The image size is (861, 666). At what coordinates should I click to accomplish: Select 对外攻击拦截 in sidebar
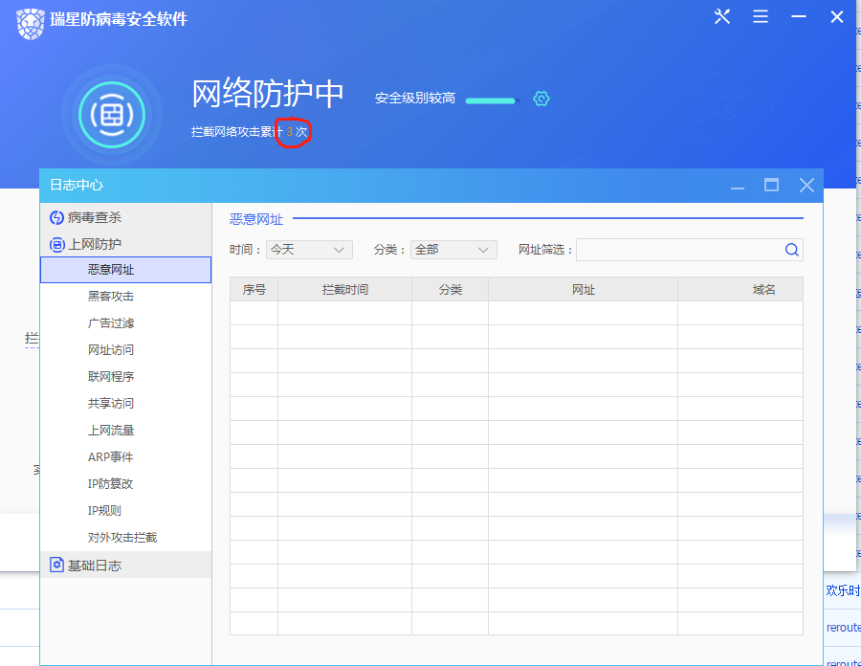(x=122, y=538)
